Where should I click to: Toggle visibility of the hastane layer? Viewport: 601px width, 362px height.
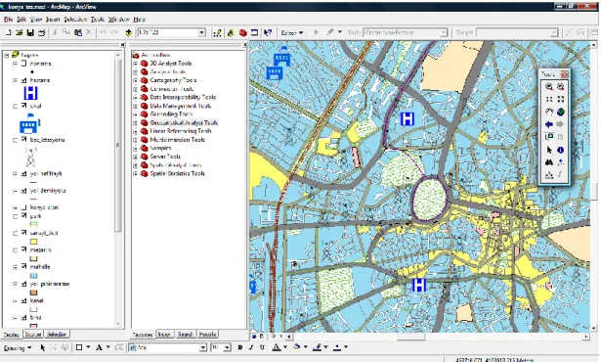(x=23, y=80)
